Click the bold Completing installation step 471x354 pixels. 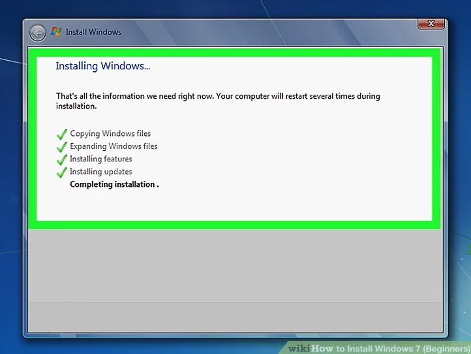point(114,184)
